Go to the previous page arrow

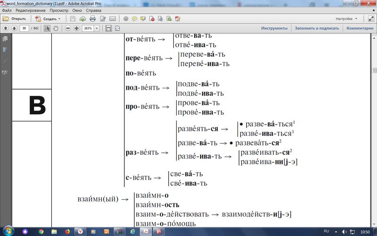[x=6, y=28]
